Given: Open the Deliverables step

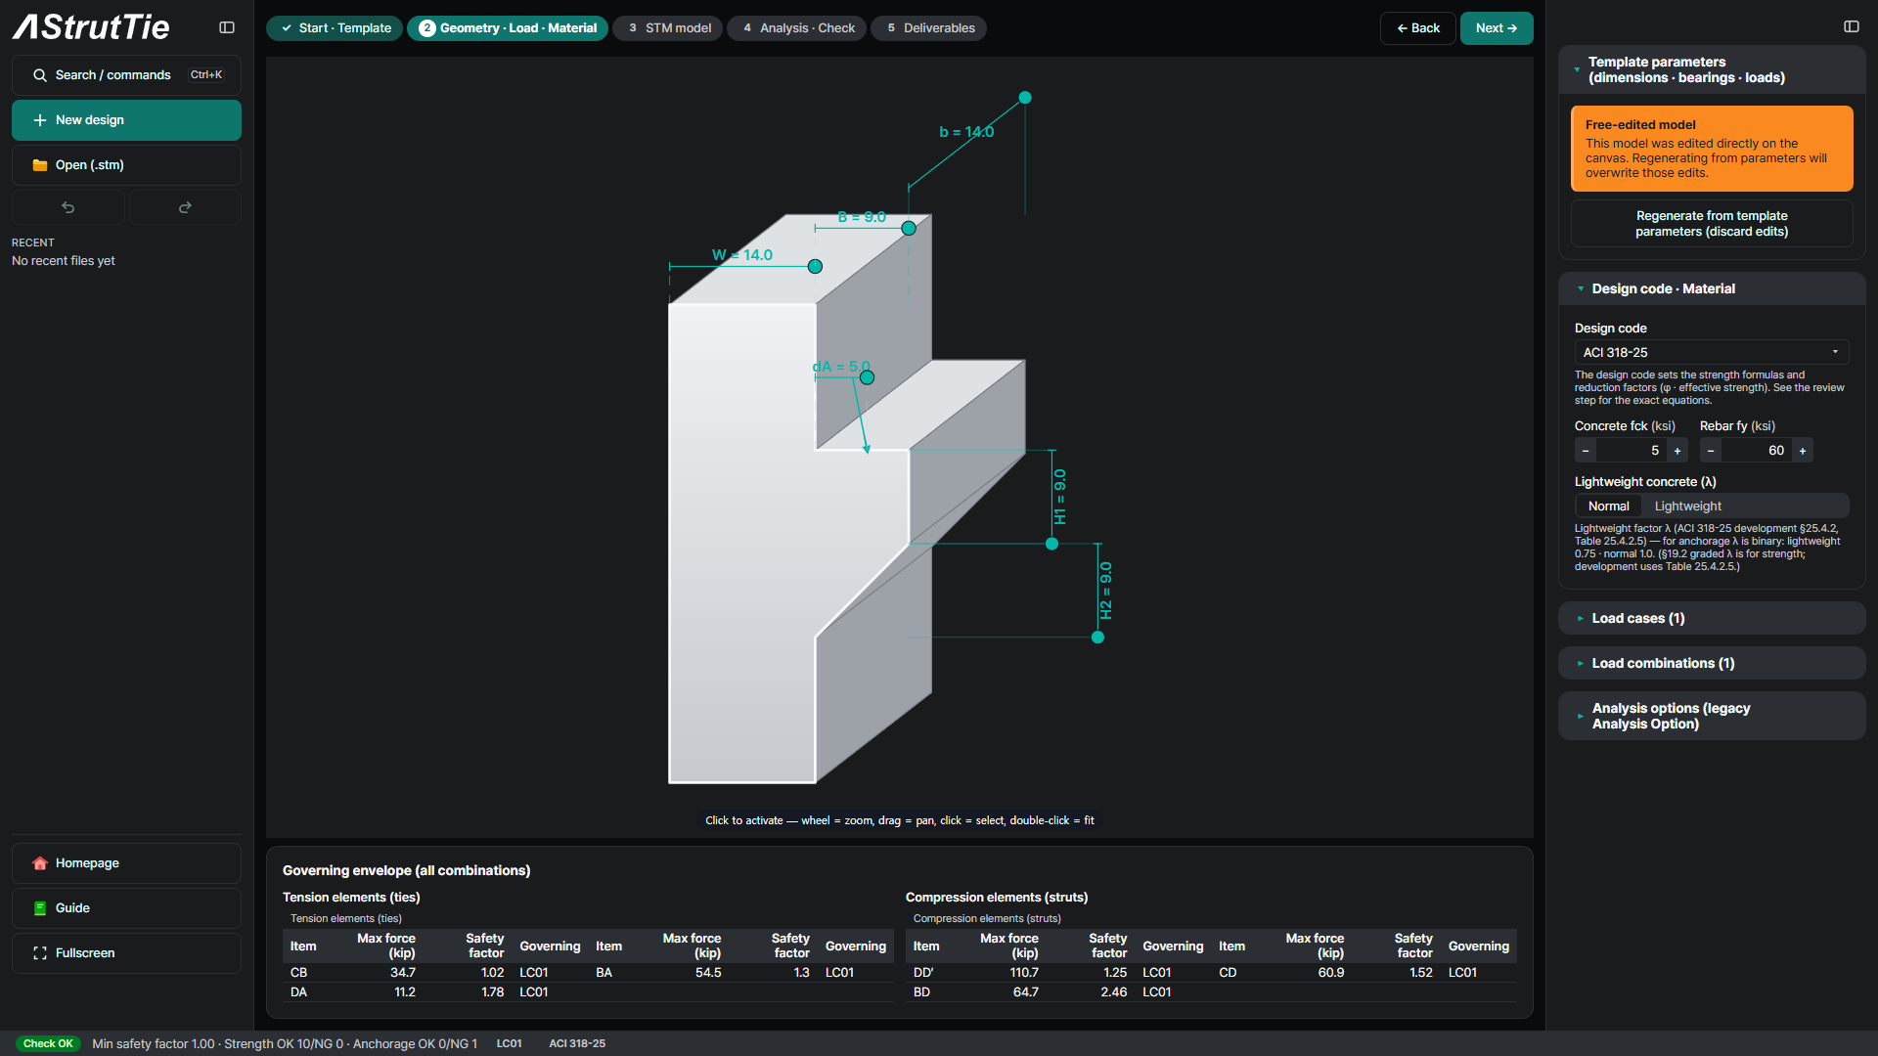Looking at the screenshot, I should (929, 28).
